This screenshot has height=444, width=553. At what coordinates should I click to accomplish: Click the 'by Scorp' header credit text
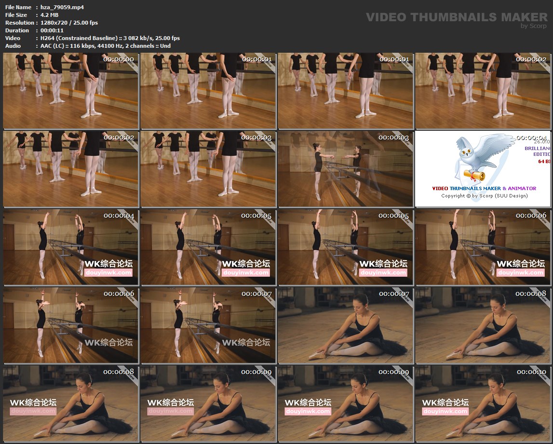534,26
